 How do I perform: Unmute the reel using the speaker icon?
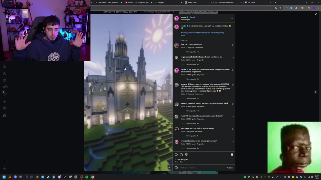169,168
